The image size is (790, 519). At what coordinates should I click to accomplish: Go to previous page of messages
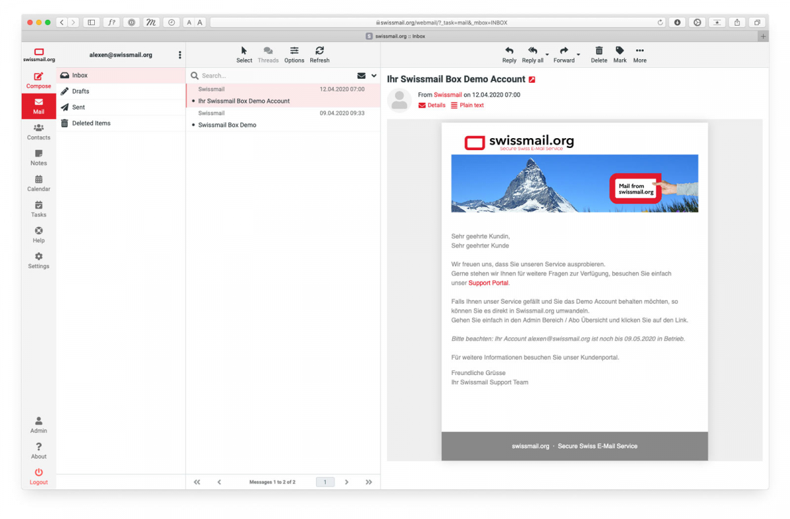pyautogui.click(x=219, y=482)
